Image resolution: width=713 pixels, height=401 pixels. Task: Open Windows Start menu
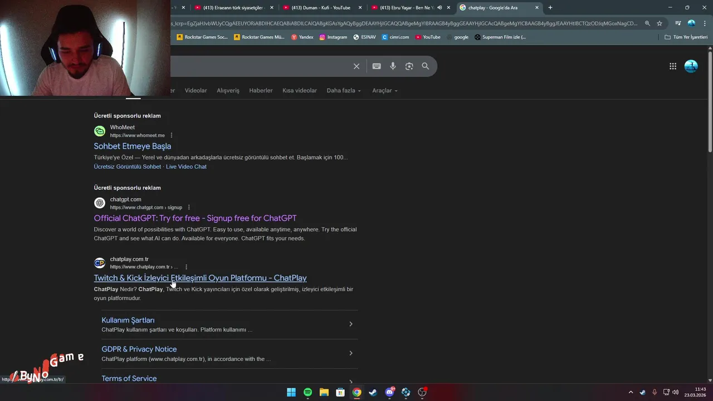[291, 392]
